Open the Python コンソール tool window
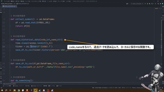The image size is (164, 92). point(36,86)
